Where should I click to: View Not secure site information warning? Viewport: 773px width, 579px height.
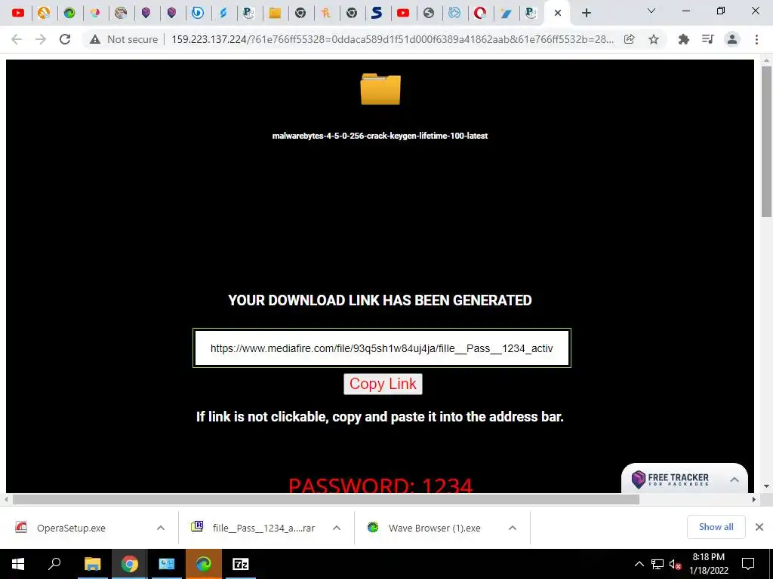(124, 39)
